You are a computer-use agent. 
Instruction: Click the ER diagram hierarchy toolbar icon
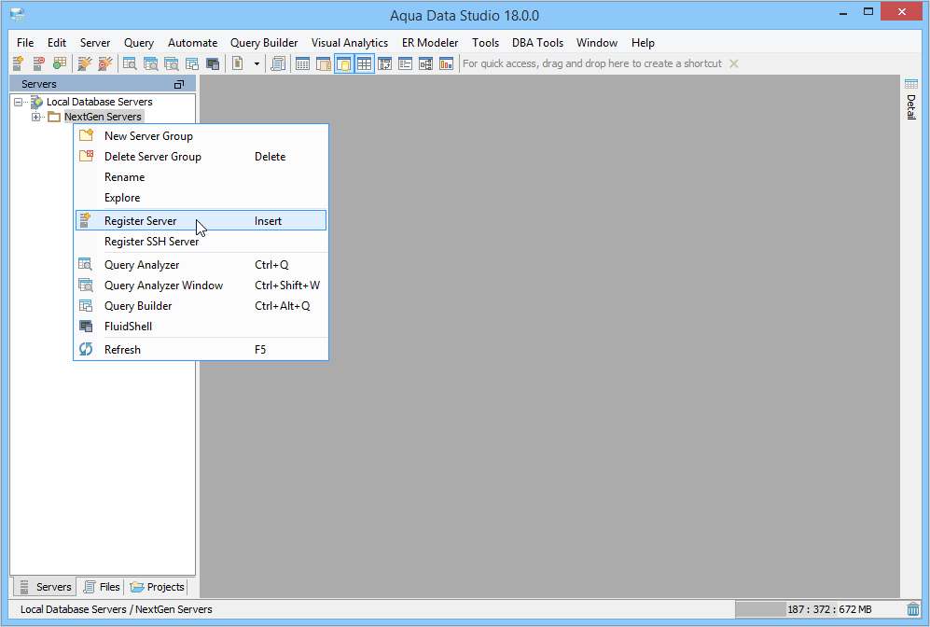click(x=426, y=63)
